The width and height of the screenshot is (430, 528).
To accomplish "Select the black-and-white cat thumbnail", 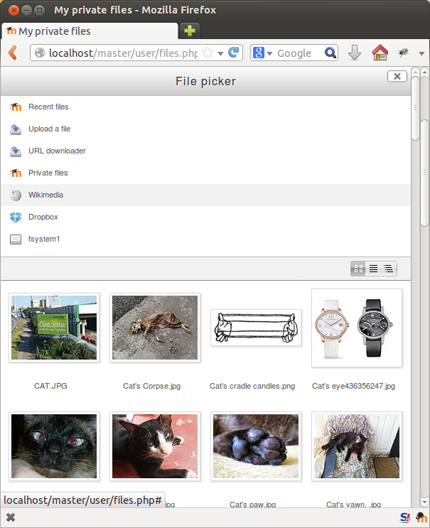I will tap(155, 446).
